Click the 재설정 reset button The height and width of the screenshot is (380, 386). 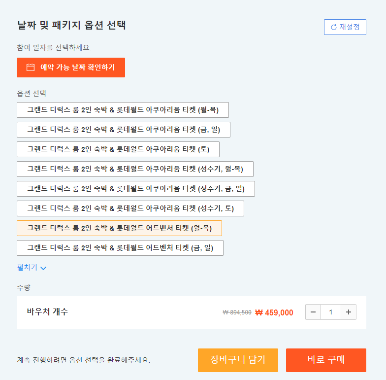[x=345, y=27]
